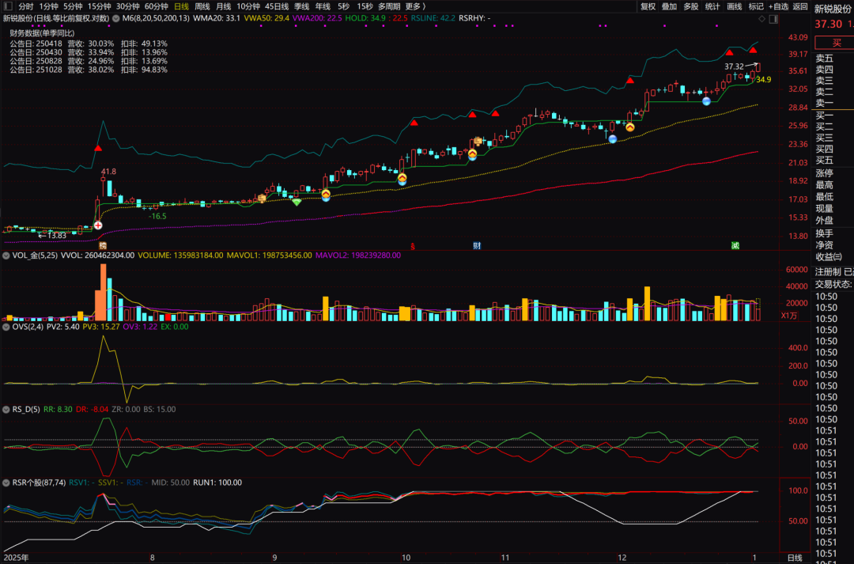Switch to 年线 yearly chart
The image size is (854, 564).
click(x=323, y=6)
